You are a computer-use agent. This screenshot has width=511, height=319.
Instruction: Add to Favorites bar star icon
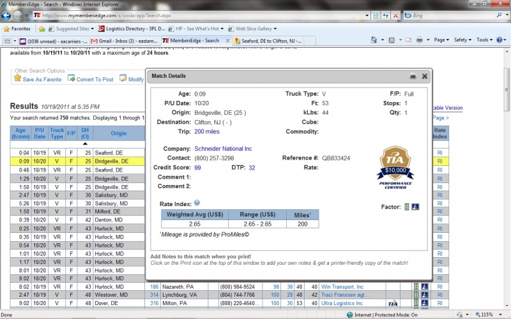(42, 29)
